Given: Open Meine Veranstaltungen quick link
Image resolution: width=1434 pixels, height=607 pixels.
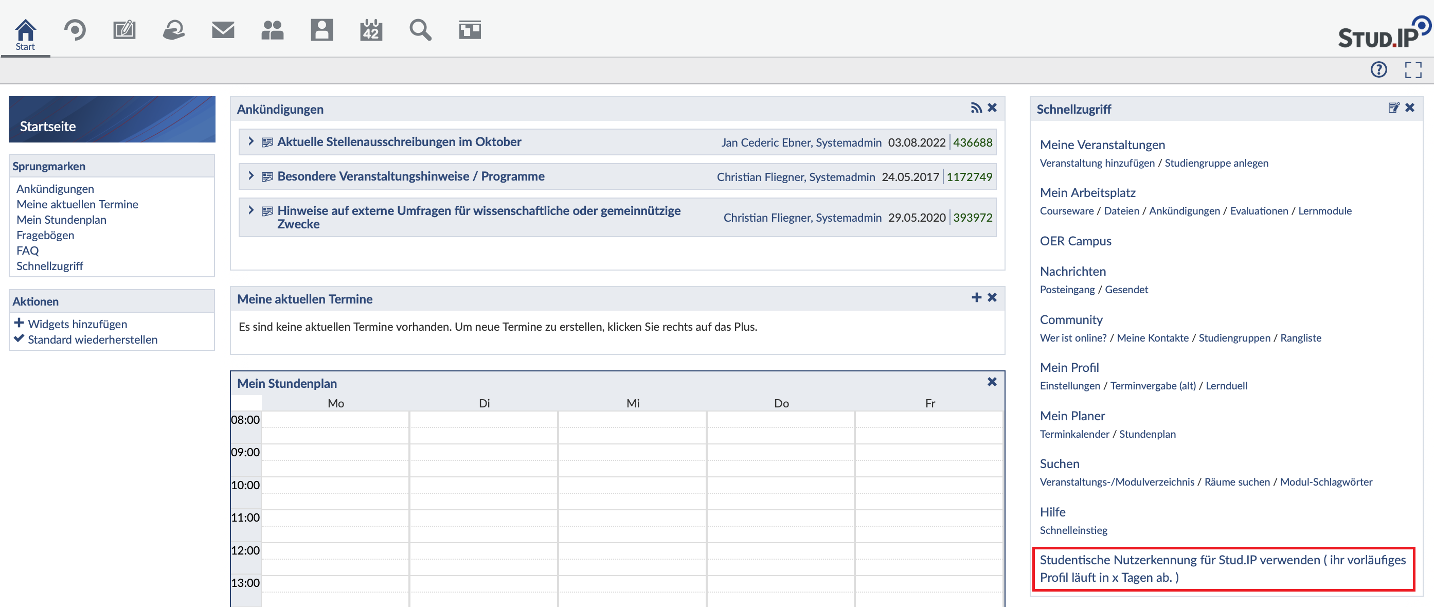Looking at the screenshot, I should (1102, 145).
